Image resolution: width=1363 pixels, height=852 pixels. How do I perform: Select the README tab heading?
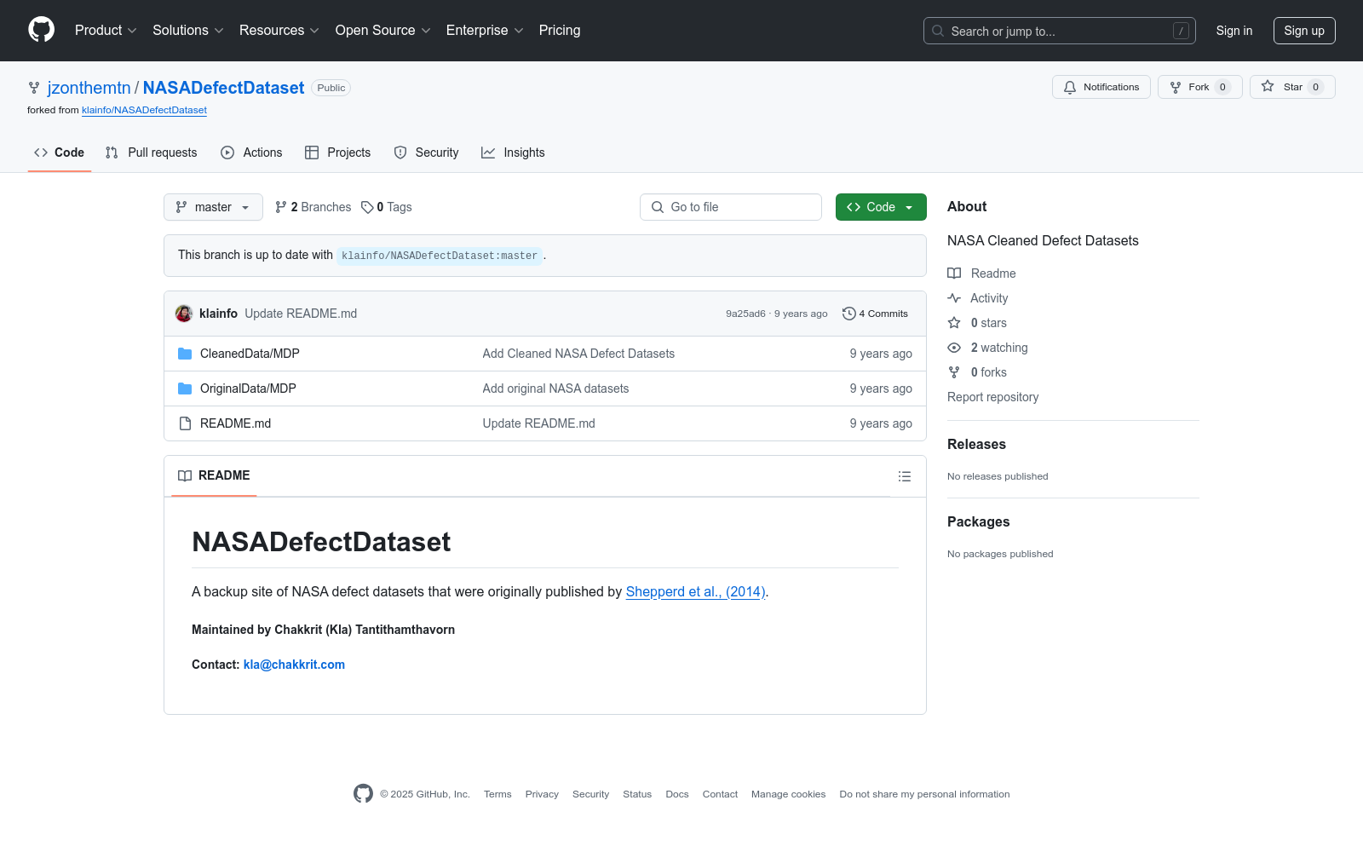coord(214,475)
